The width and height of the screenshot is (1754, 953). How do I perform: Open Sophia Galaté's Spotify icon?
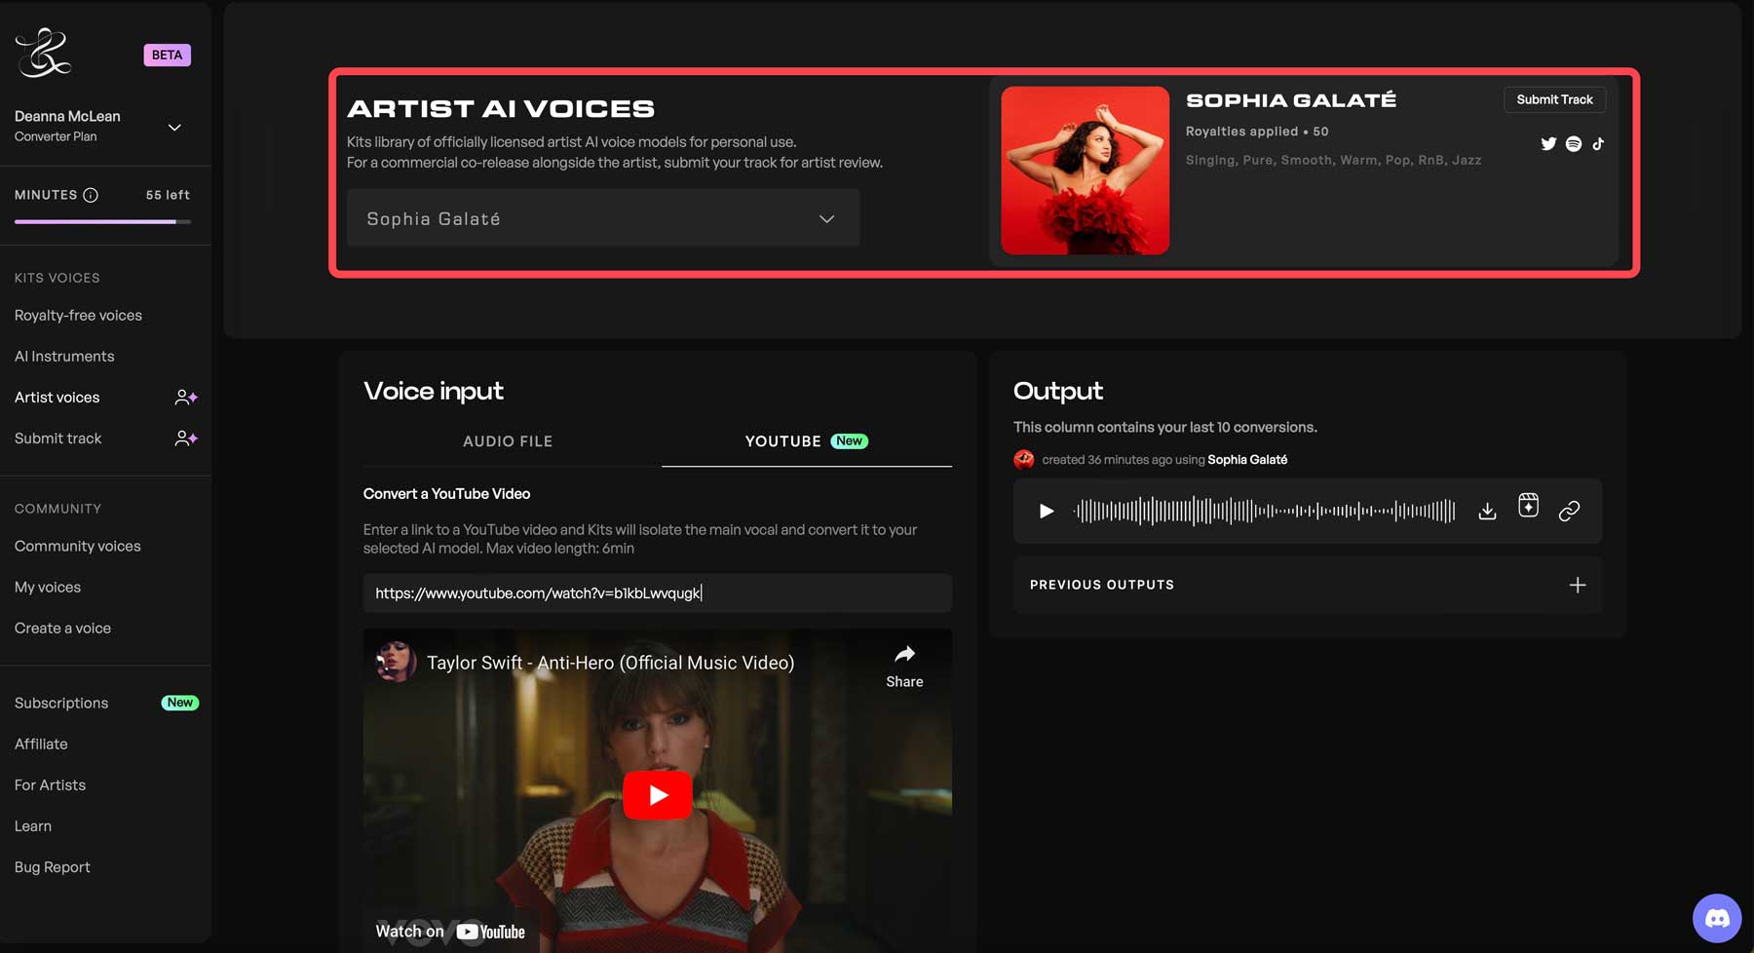click(x=1574, y=144)
